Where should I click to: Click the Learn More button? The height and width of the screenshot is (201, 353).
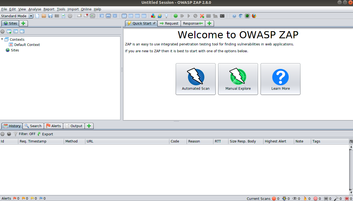[x=280, y=79]
